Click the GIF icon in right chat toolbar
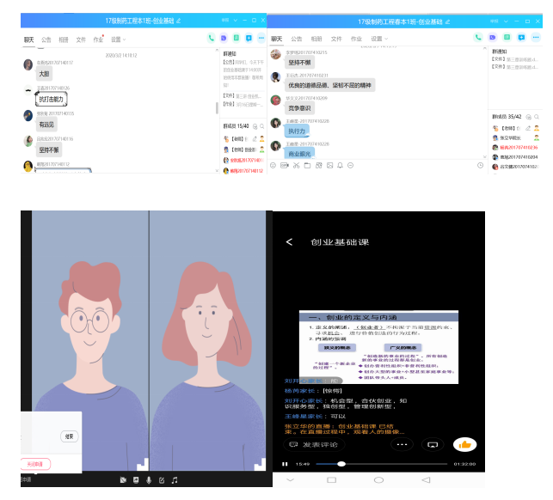 pos(285,165)
